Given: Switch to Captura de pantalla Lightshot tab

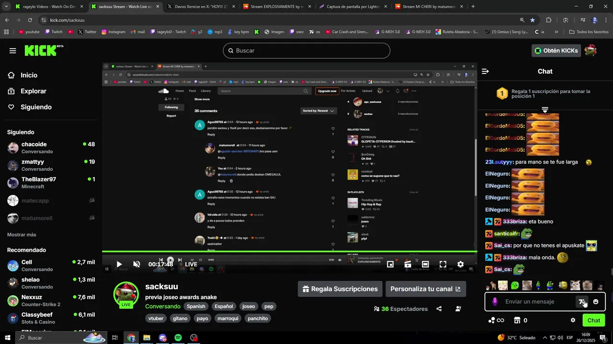Looking at the screenshot, I should coord(352,7).
